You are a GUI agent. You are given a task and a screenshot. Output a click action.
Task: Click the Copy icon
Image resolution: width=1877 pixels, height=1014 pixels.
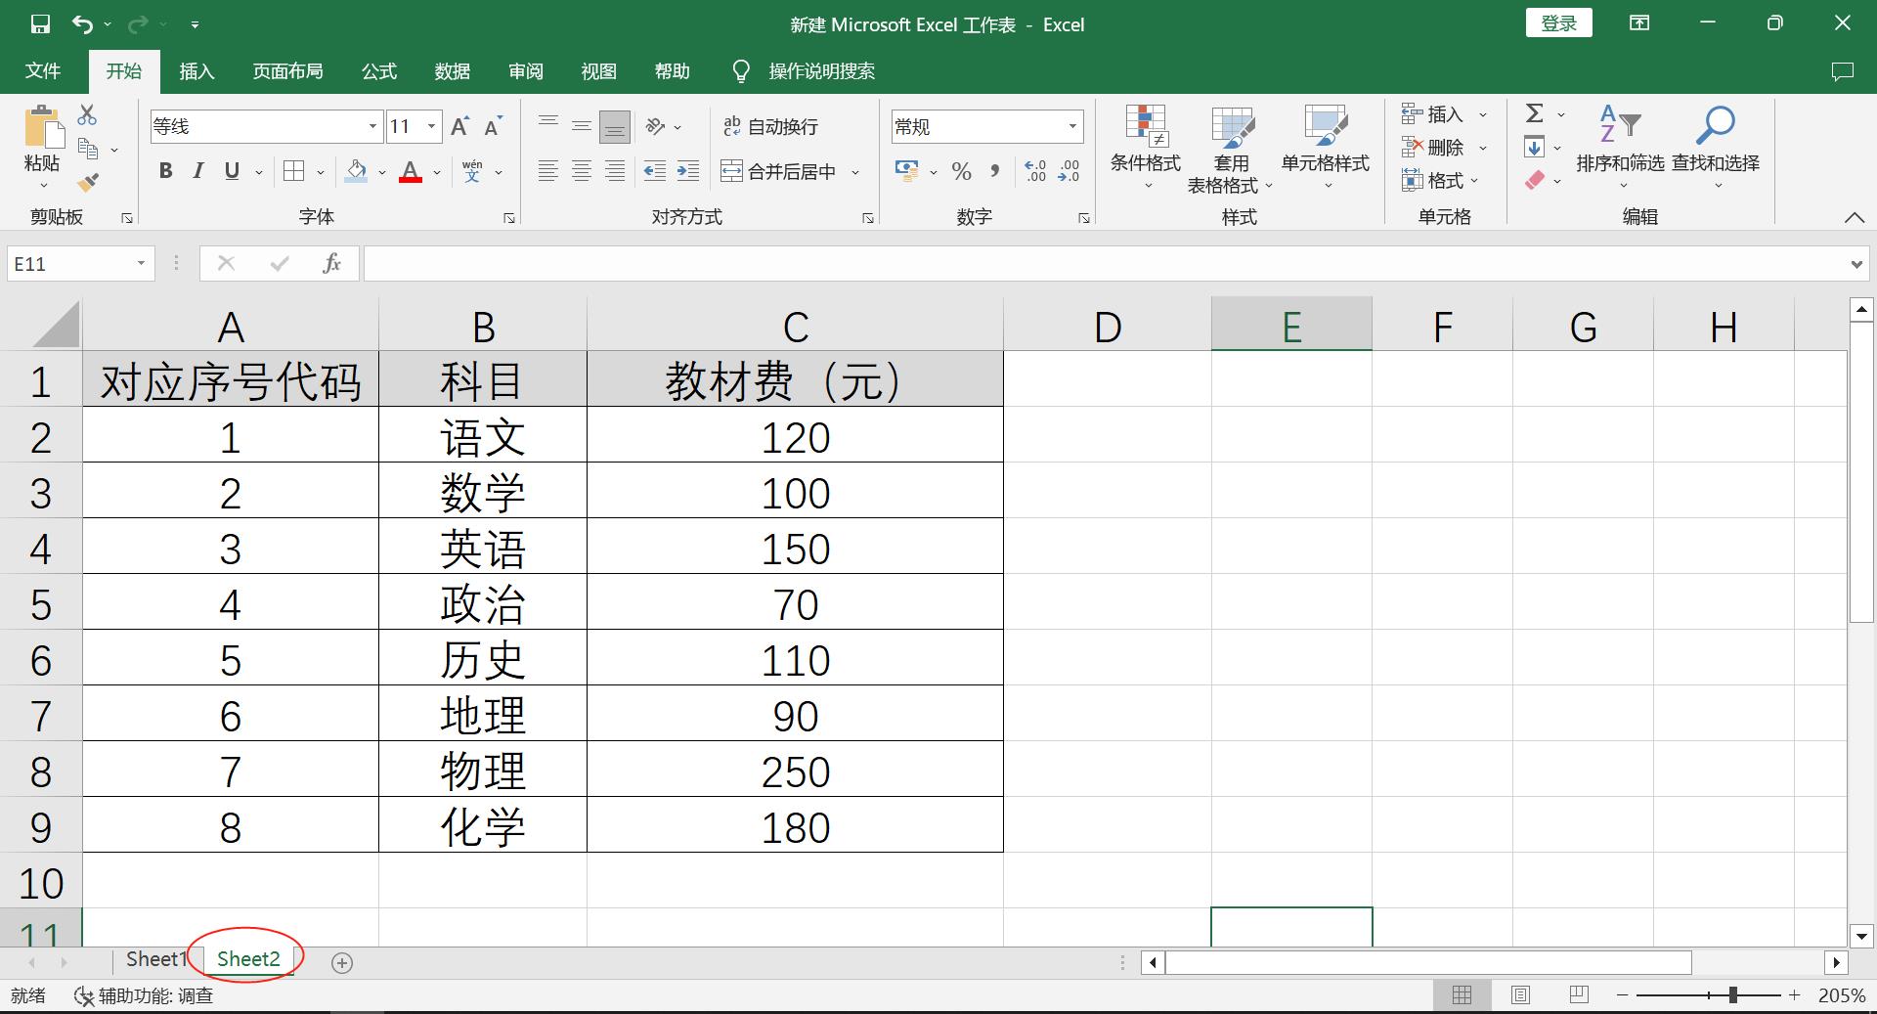pos(88,149)
